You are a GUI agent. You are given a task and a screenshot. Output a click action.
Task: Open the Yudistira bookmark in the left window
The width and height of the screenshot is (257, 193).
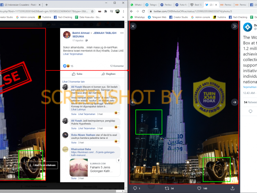click(x=44, y=17)
